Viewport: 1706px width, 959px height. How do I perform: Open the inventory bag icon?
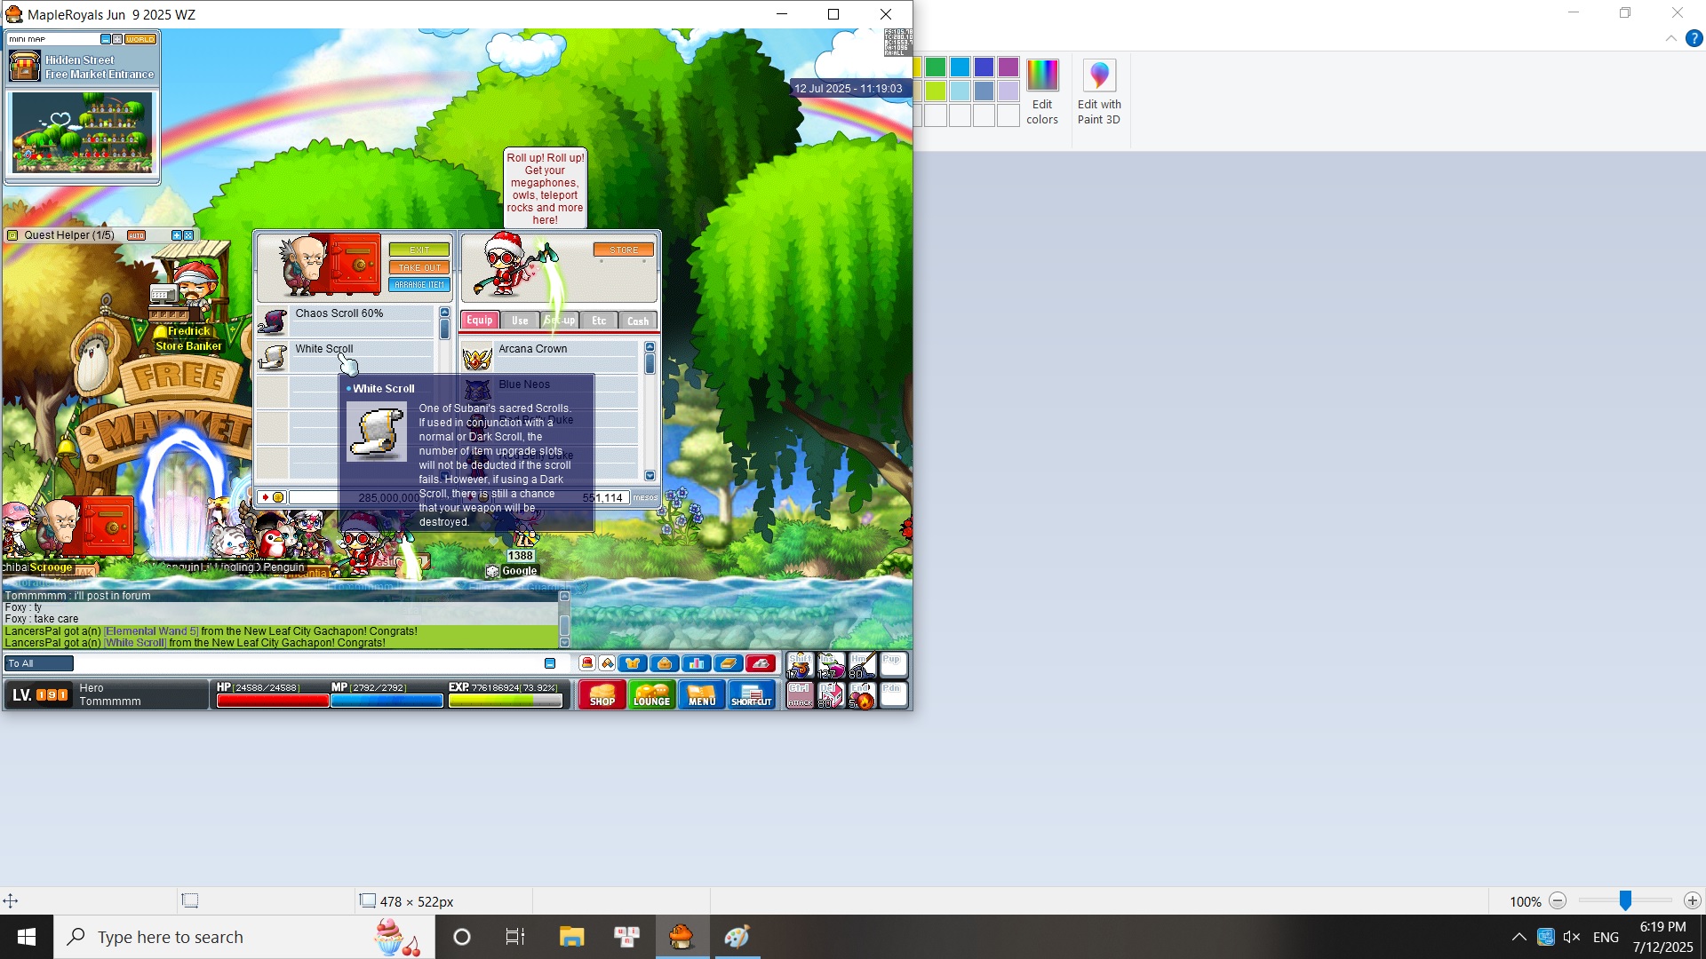665,663
